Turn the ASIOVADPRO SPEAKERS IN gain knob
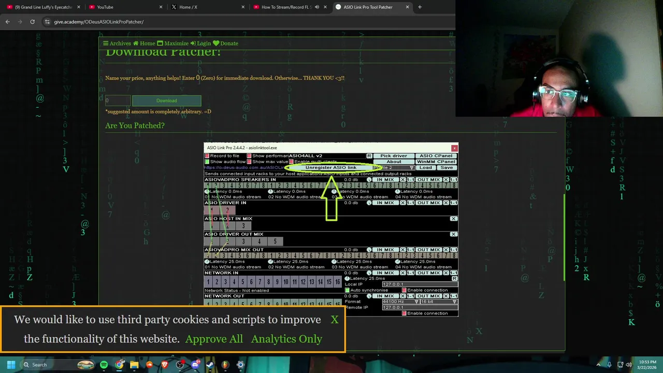This screenshot has height=373, width=663. pos(369,180)
